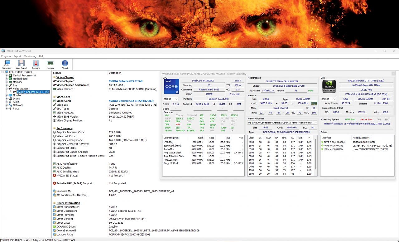The width and height of the screenshot is (399, 242).
Task: Click the icon beside Hardware ID row
Action: (54, 191)
